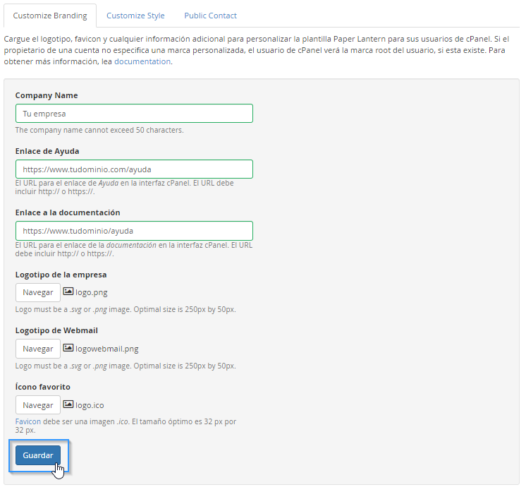This screenshot has width=526, height=492.
Task: Select the Customize Branding tab
Action: pyautogui.click(x=50, y=16)
